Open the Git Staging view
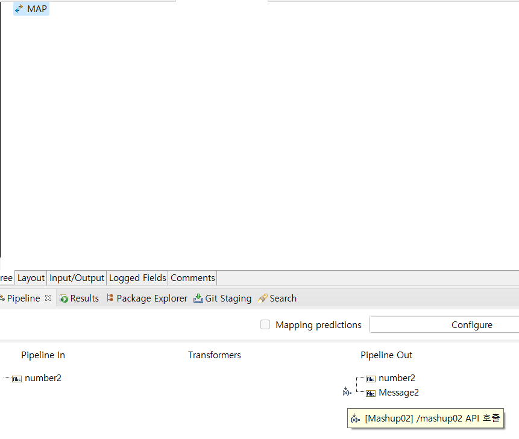The height and width of the screenshot is (439, 519). pos(228,298)
